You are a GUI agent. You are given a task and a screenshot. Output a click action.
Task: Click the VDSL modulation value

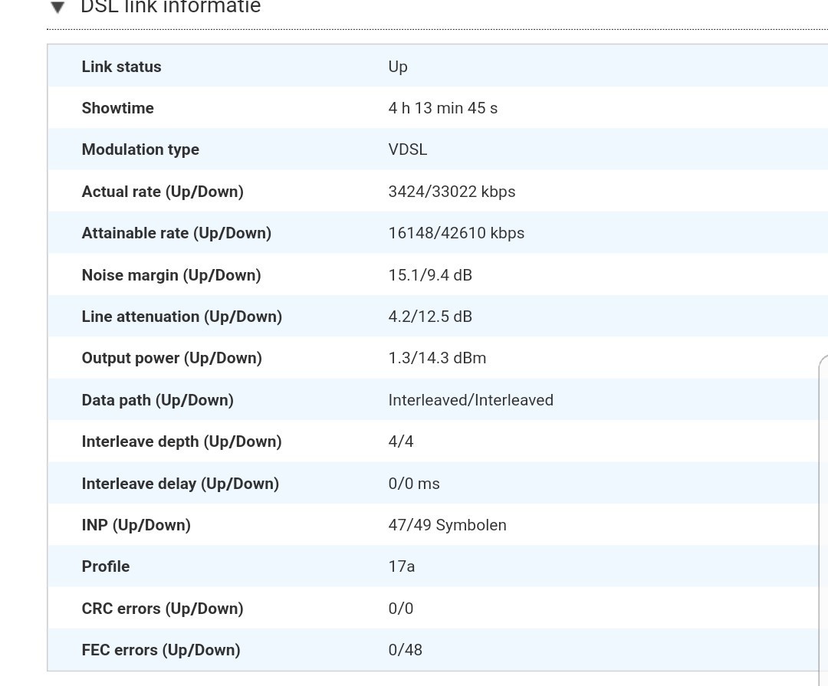(x=408, y=149)
